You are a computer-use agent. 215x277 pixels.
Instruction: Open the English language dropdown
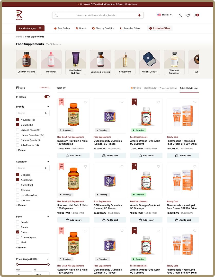click(x=165, y=15)
